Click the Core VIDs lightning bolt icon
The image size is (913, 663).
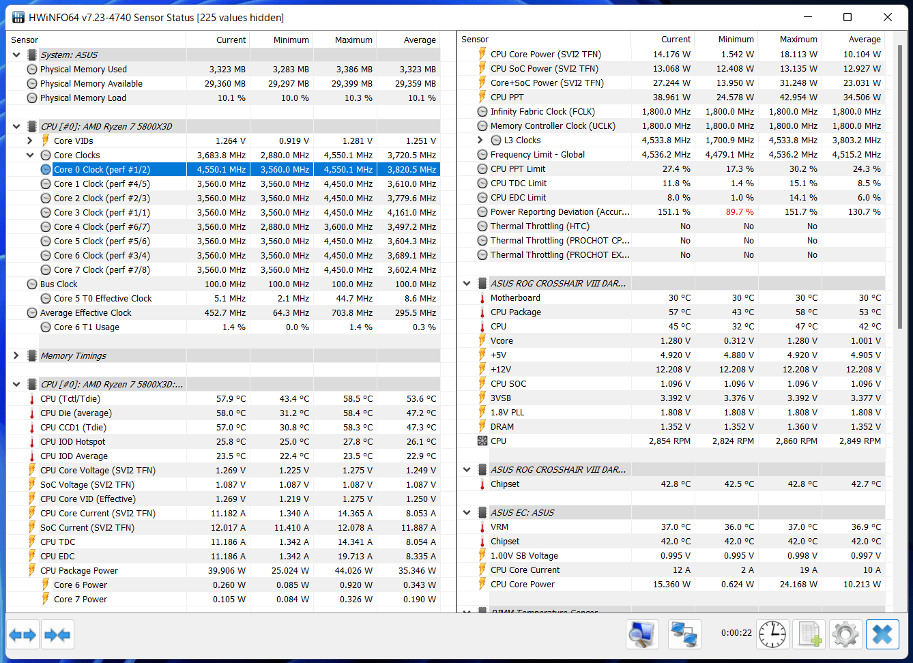click(x=46, y=141)
